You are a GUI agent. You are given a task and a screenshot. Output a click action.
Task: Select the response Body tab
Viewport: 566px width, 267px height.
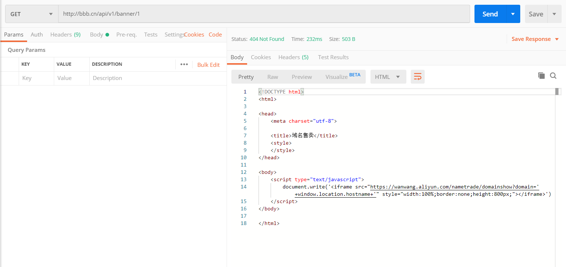coord(237,57)
